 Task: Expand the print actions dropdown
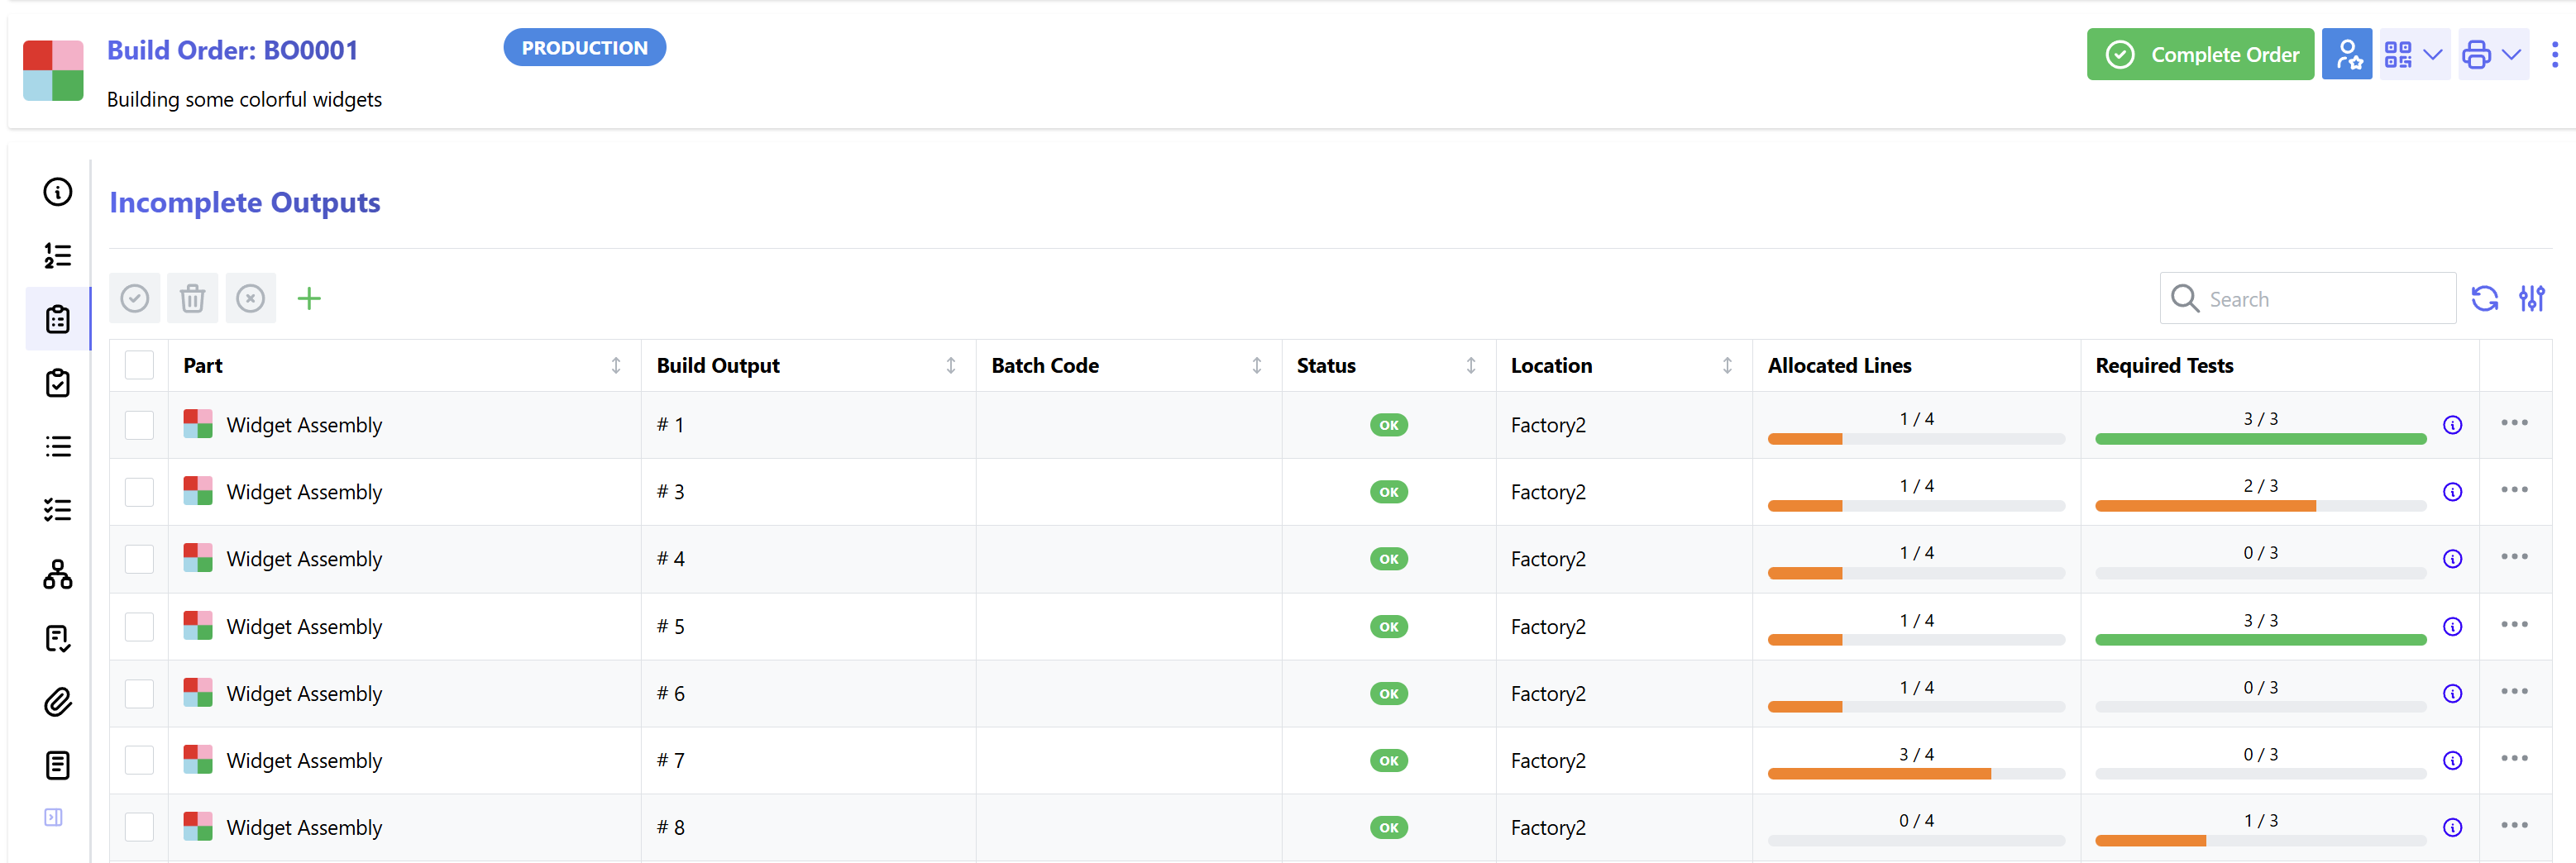click(x=2492, y=54)
